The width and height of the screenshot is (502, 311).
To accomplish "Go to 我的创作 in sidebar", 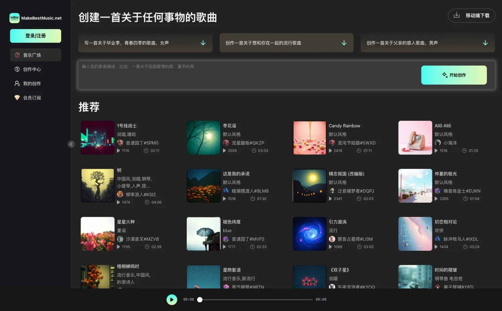I will point(35,84).
